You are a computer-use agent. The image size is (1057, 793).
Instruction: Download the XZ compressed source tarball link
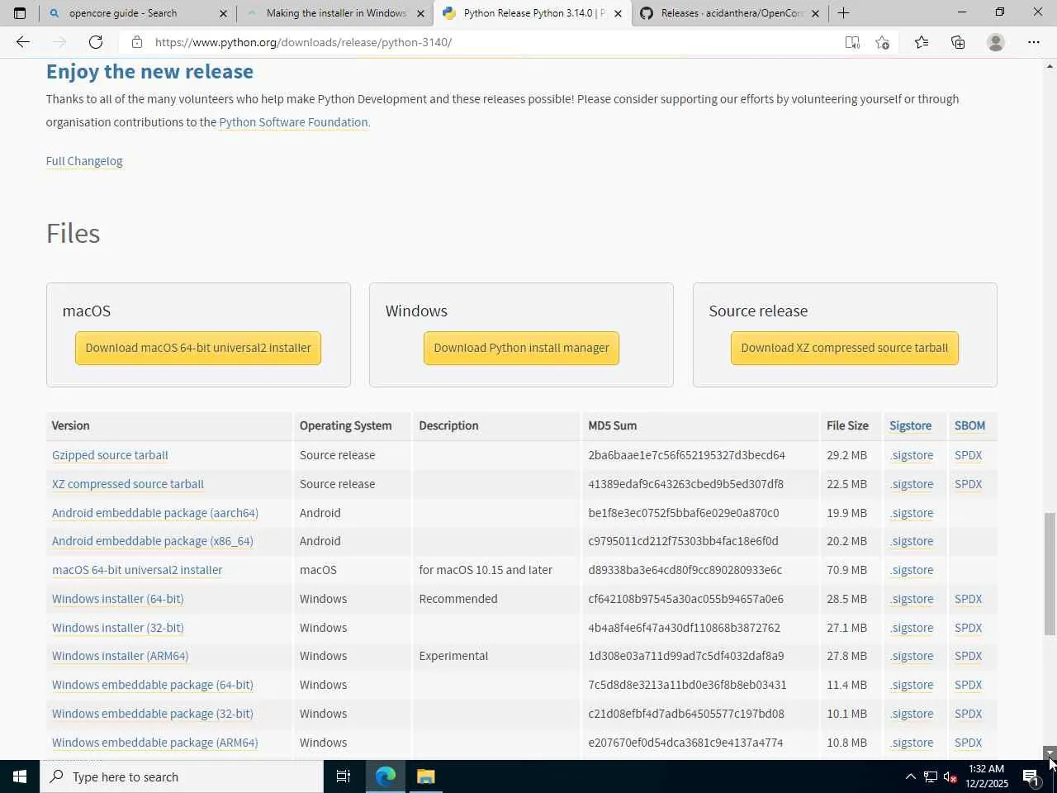coord(128,484)
